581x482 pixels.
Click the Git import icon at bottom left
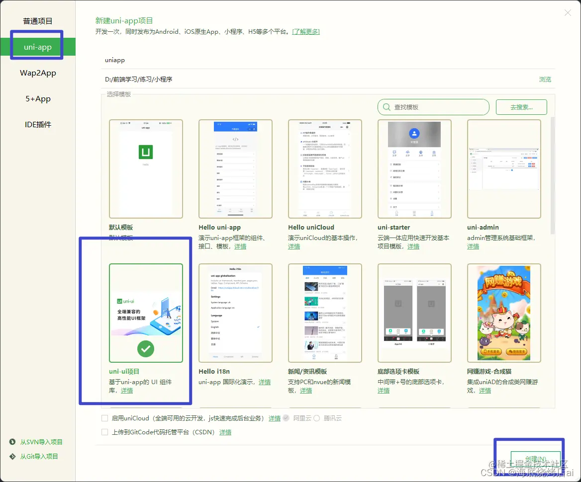(x=11, y=456)
